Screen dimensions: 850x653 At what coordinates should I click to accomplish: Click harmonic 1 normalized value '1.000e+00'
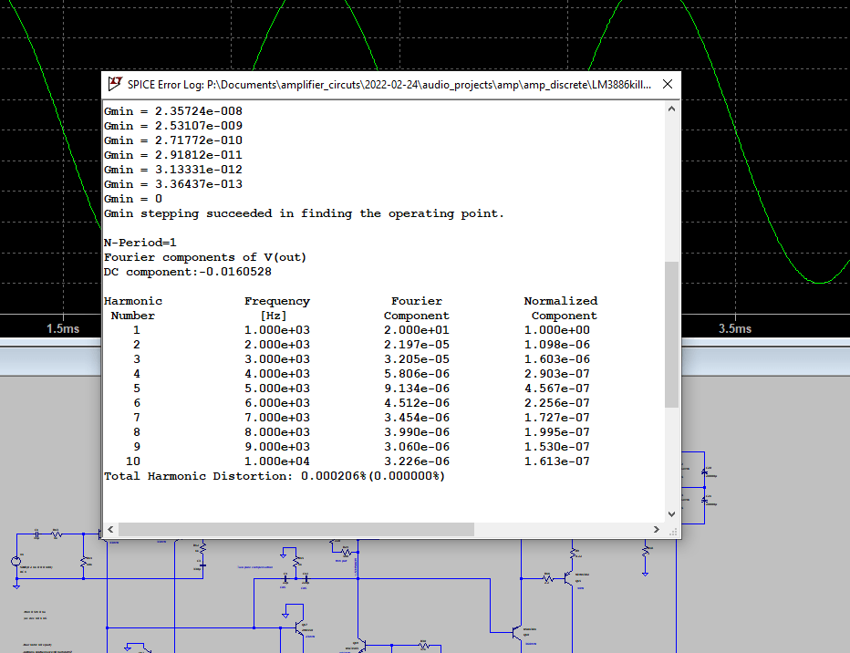[x=556, y=330]
